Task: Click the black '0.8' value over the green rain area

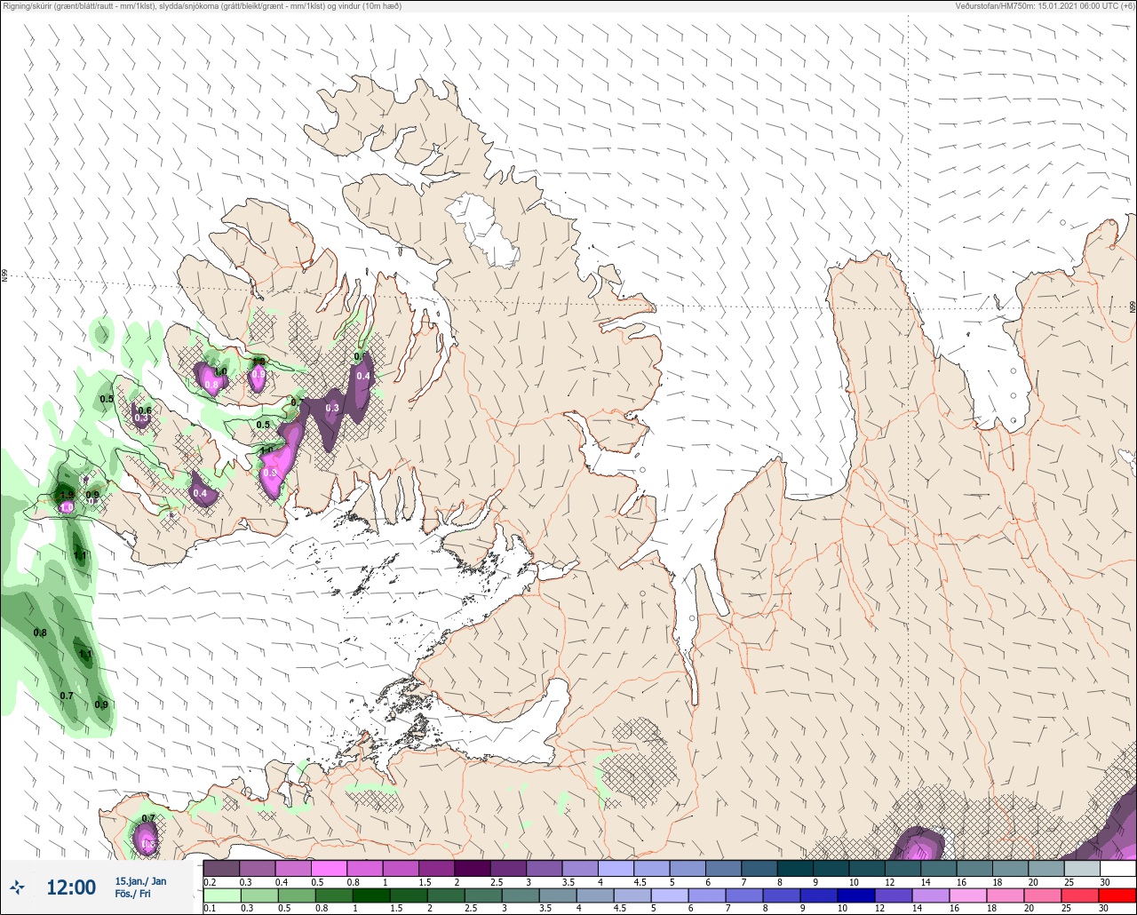Action: pyautogui.click(x=40, y=633)
